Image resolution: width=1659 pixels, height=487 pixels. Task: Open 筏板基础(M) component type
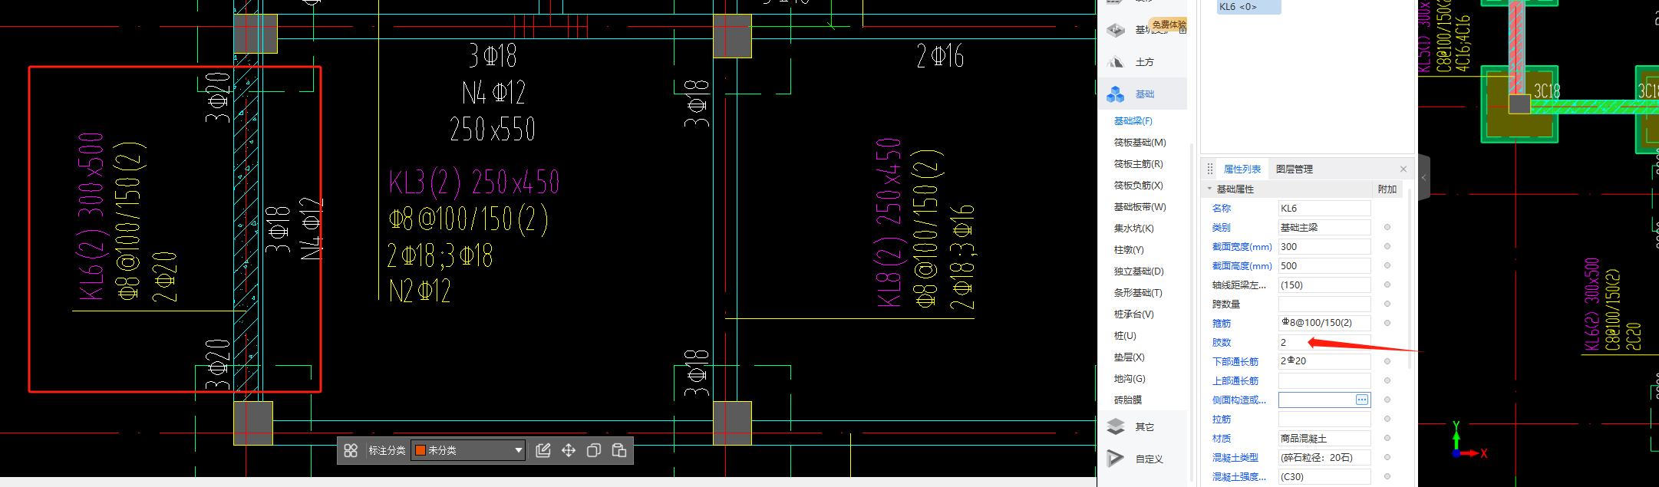pos(1140,143)
